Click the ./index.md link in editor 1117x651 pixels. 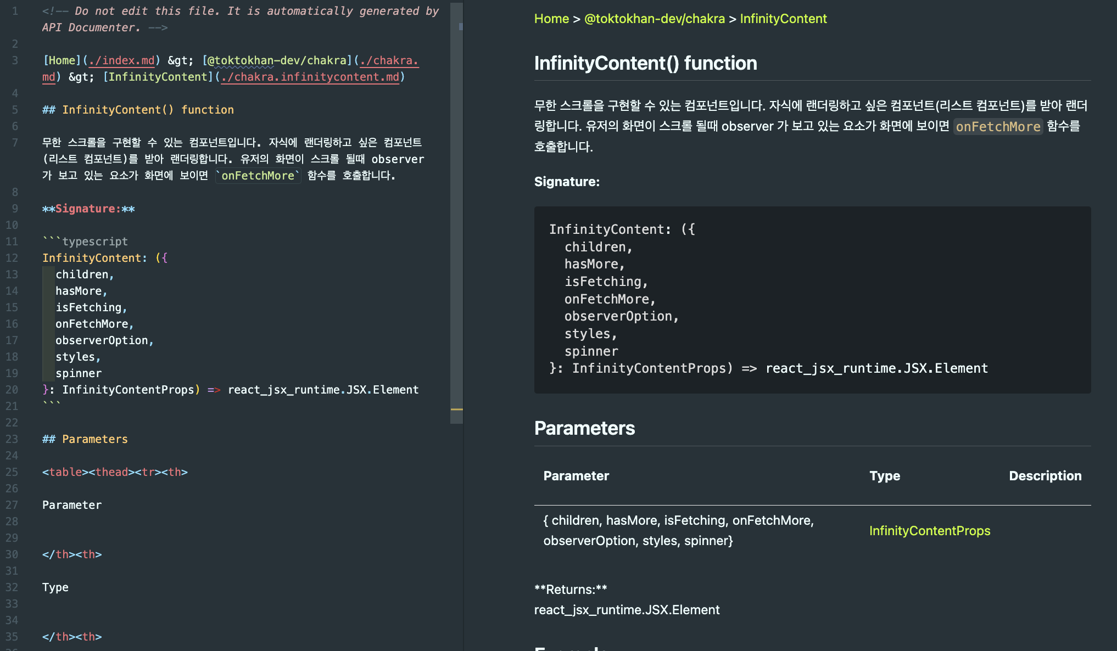pyautogui.click(x=121, y=60)
